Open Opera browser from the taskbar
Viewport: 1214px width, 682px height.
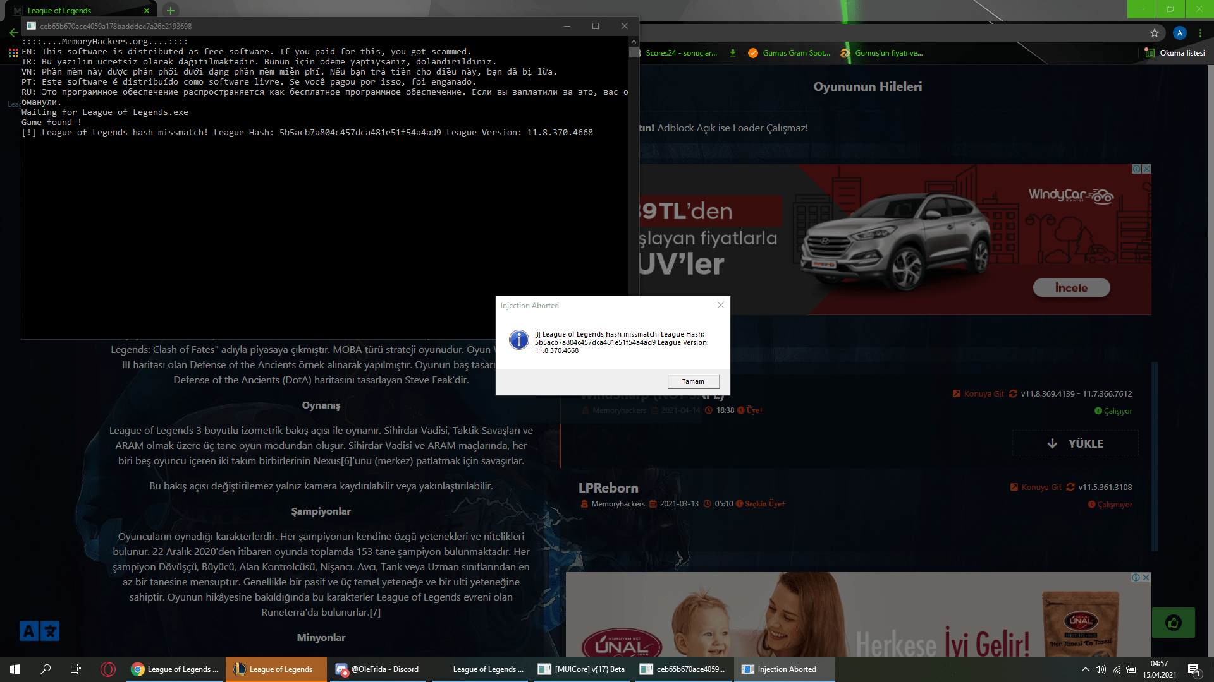click(108, 669)
